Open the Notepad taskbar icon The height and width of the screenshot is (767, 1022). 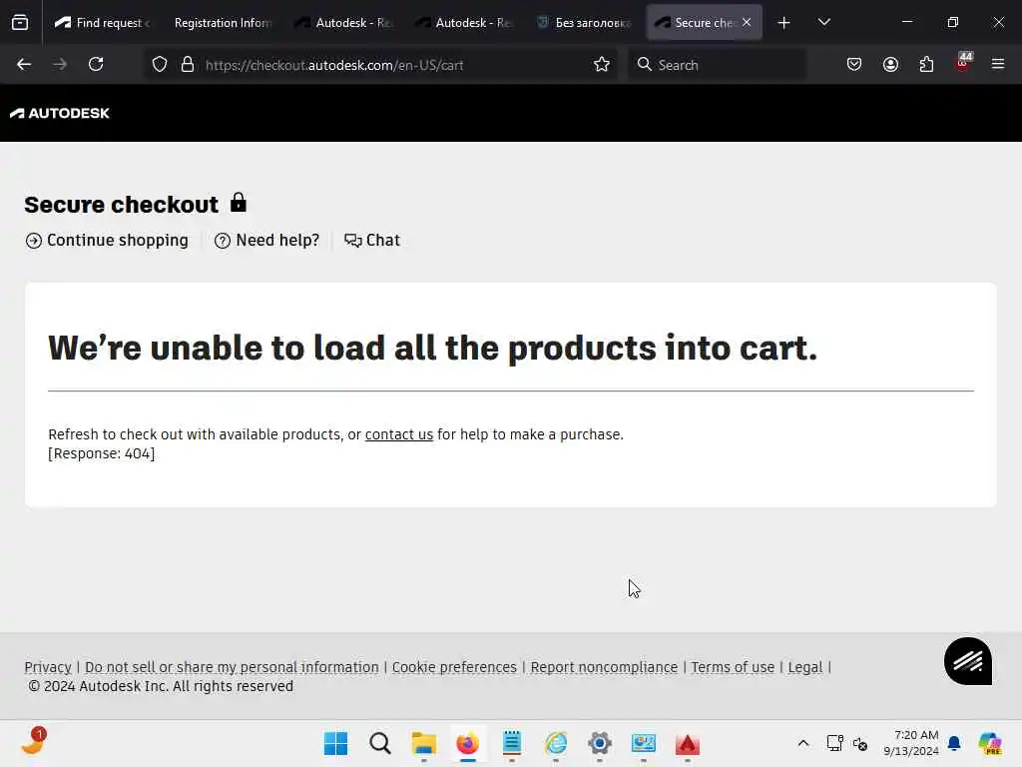click(512, 743)
